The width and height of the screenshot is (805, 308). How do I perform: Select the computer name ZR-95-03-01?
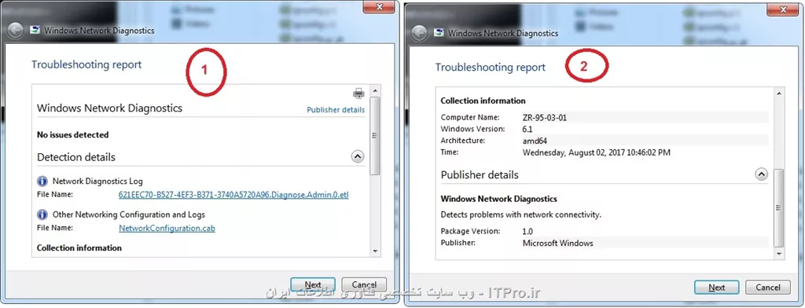click(544, 118)
